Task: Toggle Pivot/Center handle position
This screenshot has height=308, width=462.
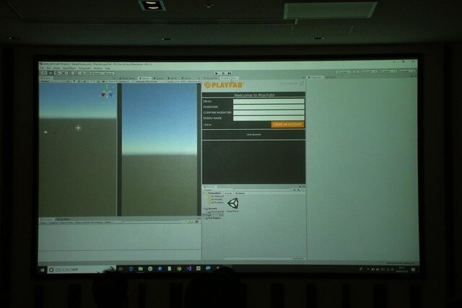Action: [x=96, y=74]
